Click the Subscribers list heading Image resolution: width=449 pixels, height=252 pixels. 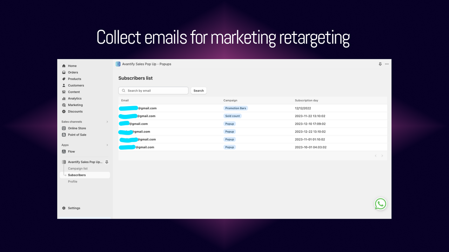135,78
